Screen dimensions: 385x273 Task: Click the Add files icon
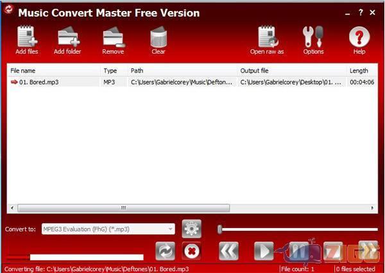pos(27,38)
